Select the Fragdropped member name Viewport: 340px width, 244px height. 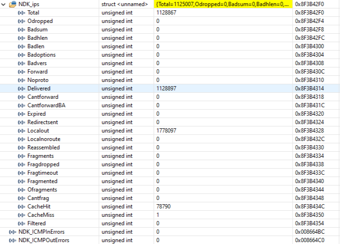[x=43, y=164]
